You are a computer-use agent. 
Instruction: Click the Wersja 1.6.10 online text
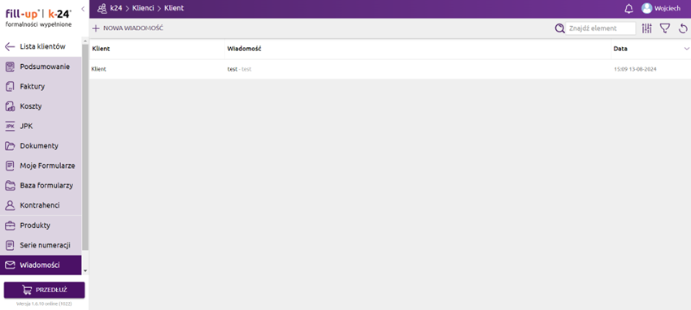[44, 304]
